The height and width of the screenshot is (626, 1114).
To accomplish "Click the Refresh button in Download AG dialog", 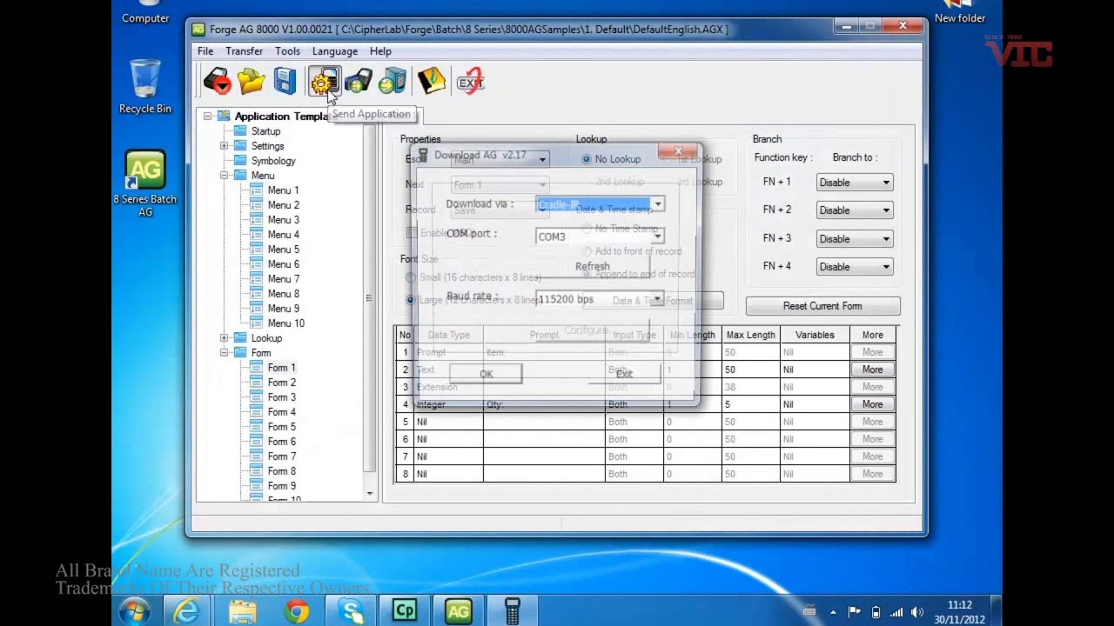I will click(592, 267).
